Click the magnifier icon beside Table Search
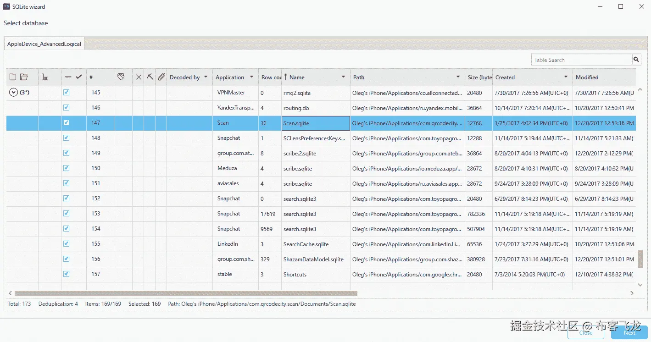Screen dimensions: 651x342 pos(636,60)
